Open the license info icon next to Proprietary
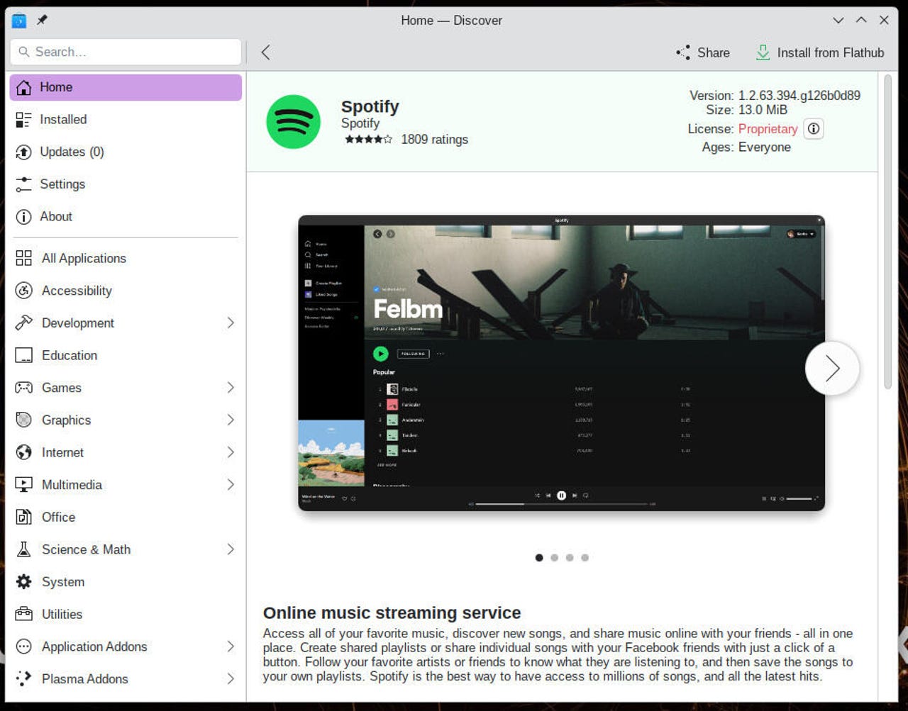This screenshot has width=908, height=711. point(814,129)
